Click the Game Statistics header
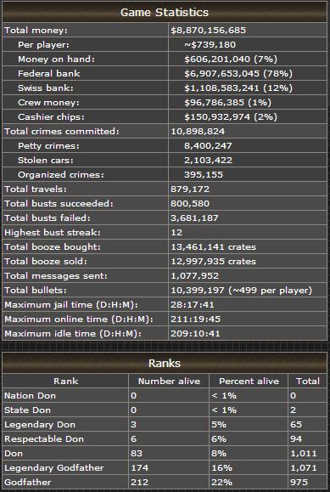Screen dimensions: 330x492 click(165, 13)
